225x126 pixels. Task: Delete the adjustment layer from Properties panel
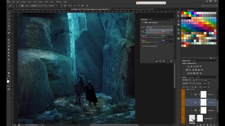click(171, 61)
